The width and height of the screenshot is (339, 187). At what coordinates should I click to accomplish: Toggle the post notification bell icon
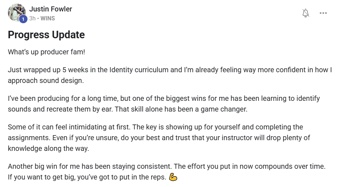[305, 13]
